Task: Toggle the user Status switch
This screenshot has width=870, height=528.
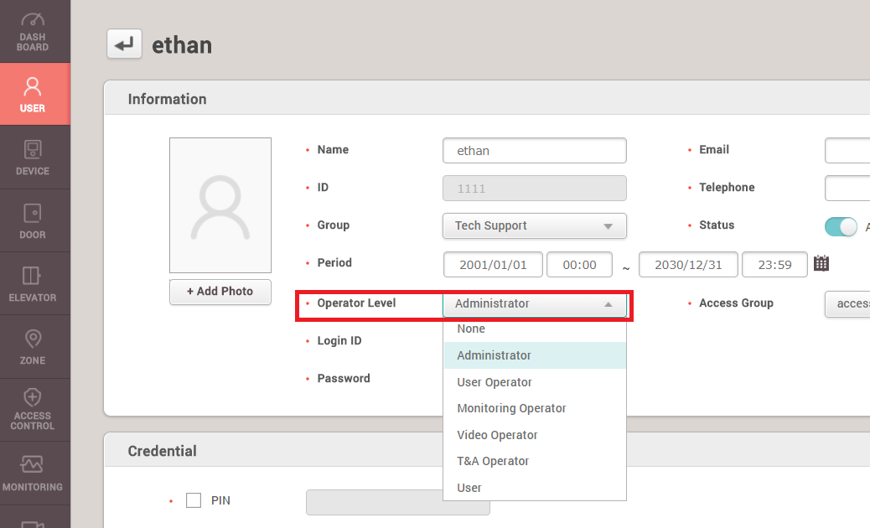Action: 841,226
